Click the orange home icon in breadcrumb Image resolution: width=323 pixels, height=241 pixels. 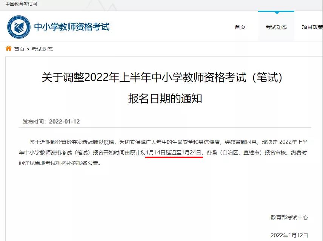9,49
